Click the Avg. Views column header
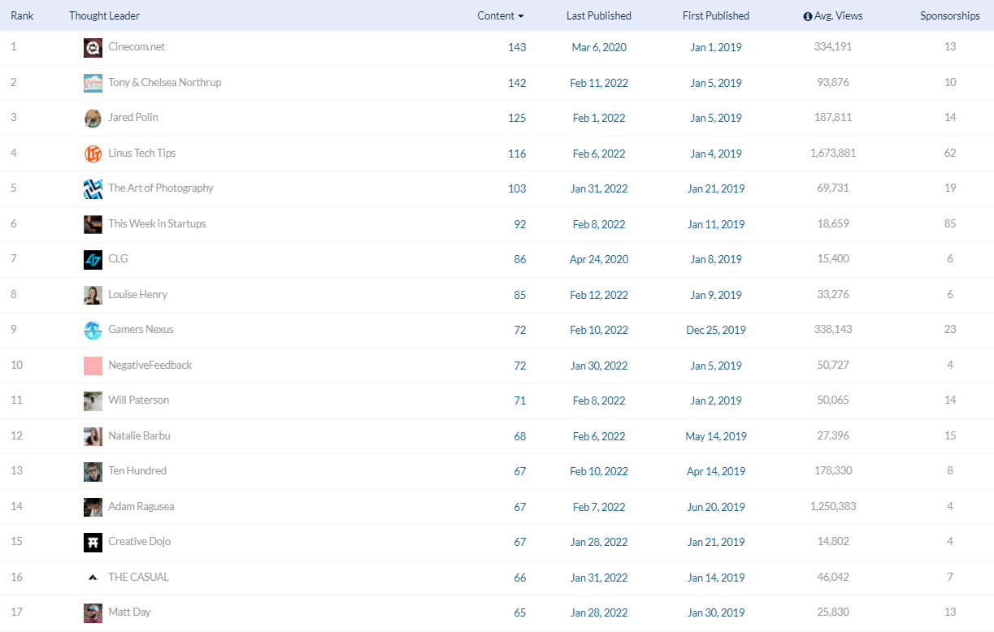This screenshot has width=994, height=632. click(x=839, y=15)
